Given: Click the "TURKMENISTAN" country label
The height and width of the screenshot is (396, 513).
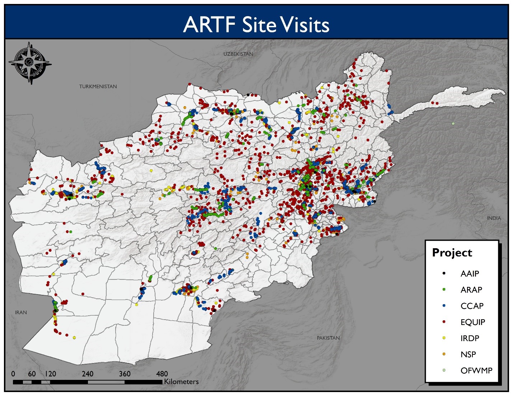Looking at the screenshot, I should (x=98, y=86).
